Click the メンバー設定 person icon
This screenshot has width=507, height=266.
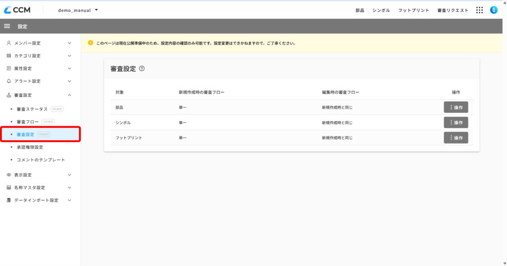[x=9, y=43]
